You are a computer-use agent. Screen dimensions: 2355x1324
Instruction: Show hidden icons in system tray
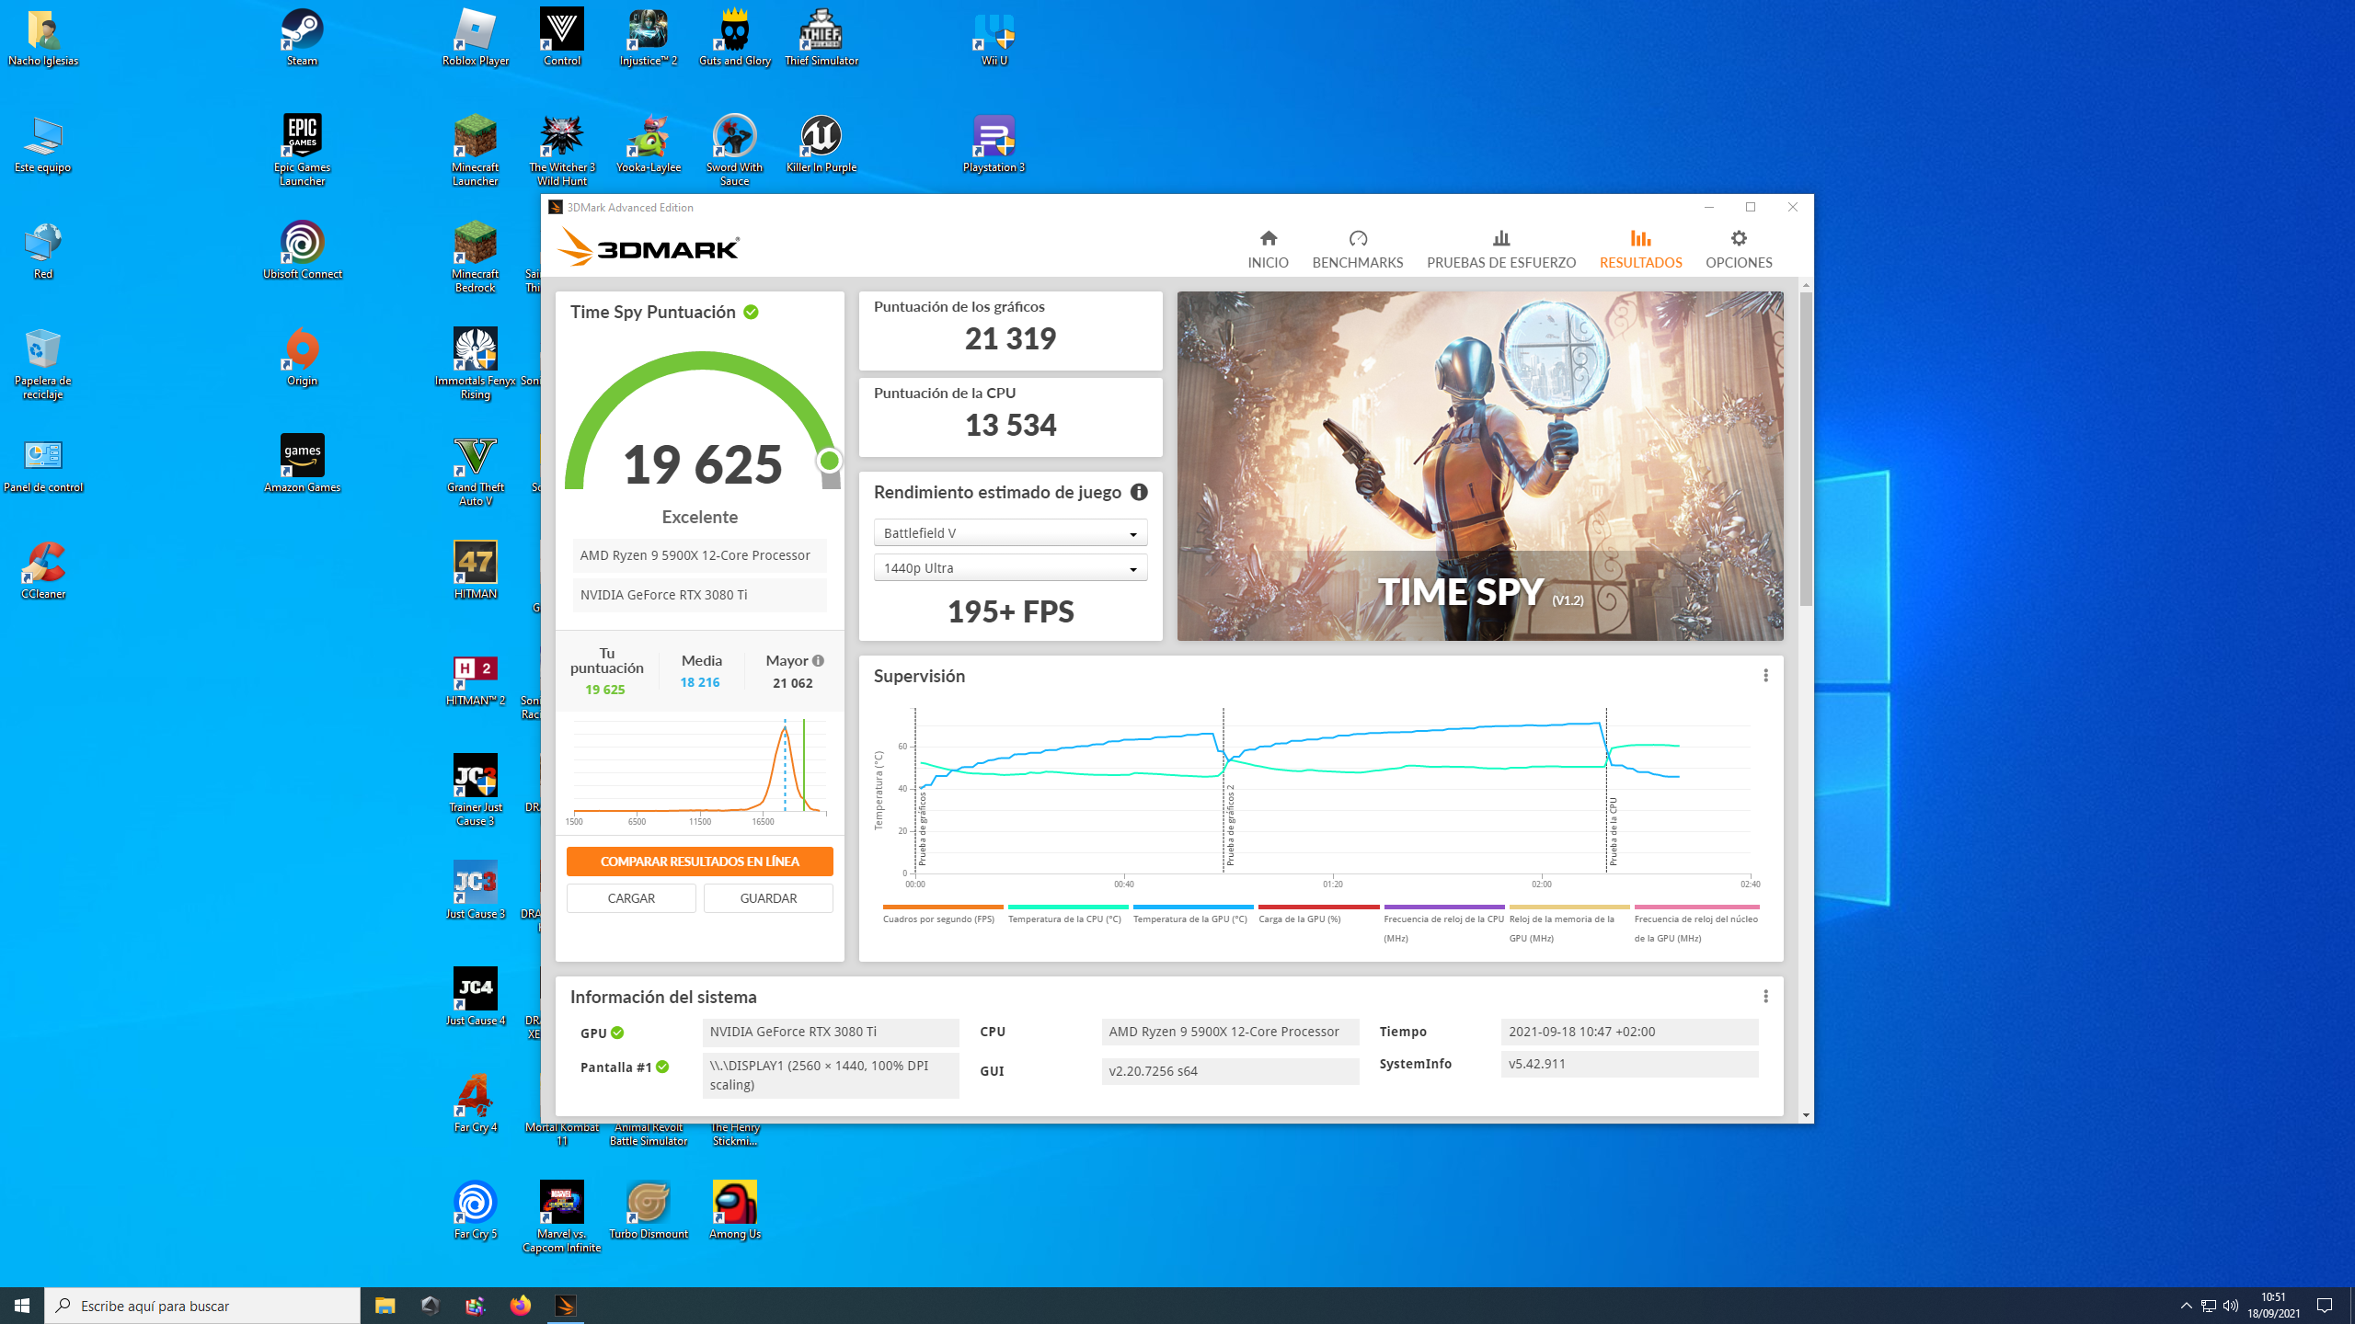pos(2186,1306)
